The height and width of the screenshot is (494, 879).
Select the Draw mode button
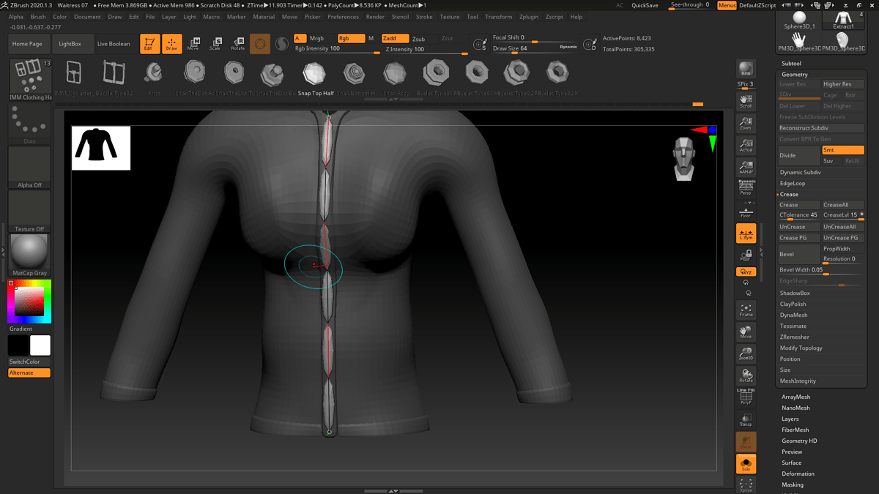click(x=172, y=44)
